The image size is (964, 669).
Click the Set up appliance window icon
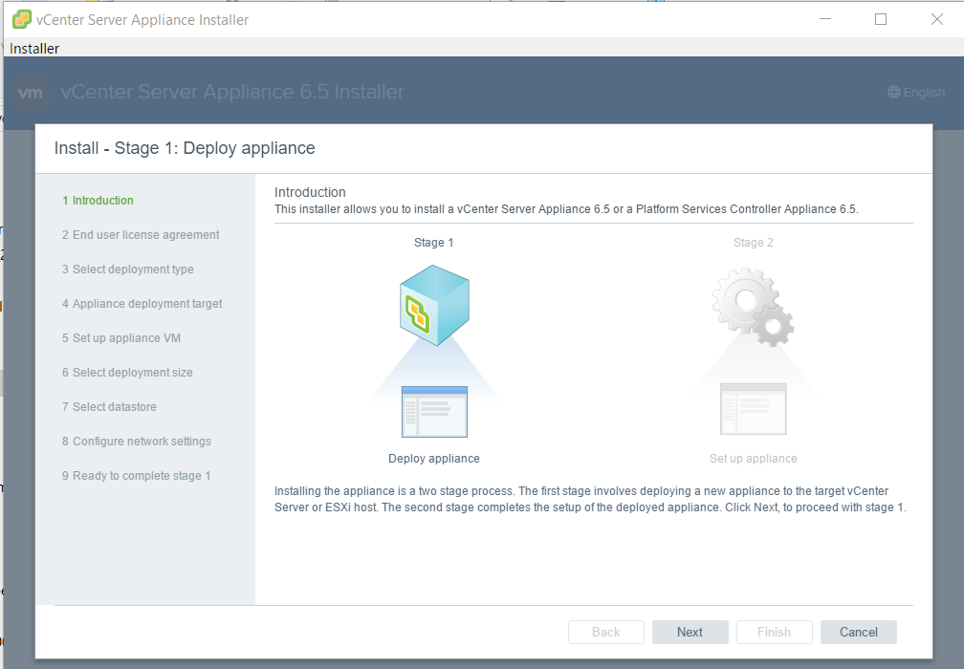(754, 408)
